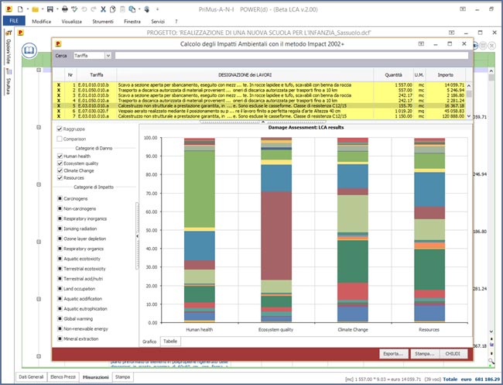Open the quick access toolbar customize arrow

[157, 9]
